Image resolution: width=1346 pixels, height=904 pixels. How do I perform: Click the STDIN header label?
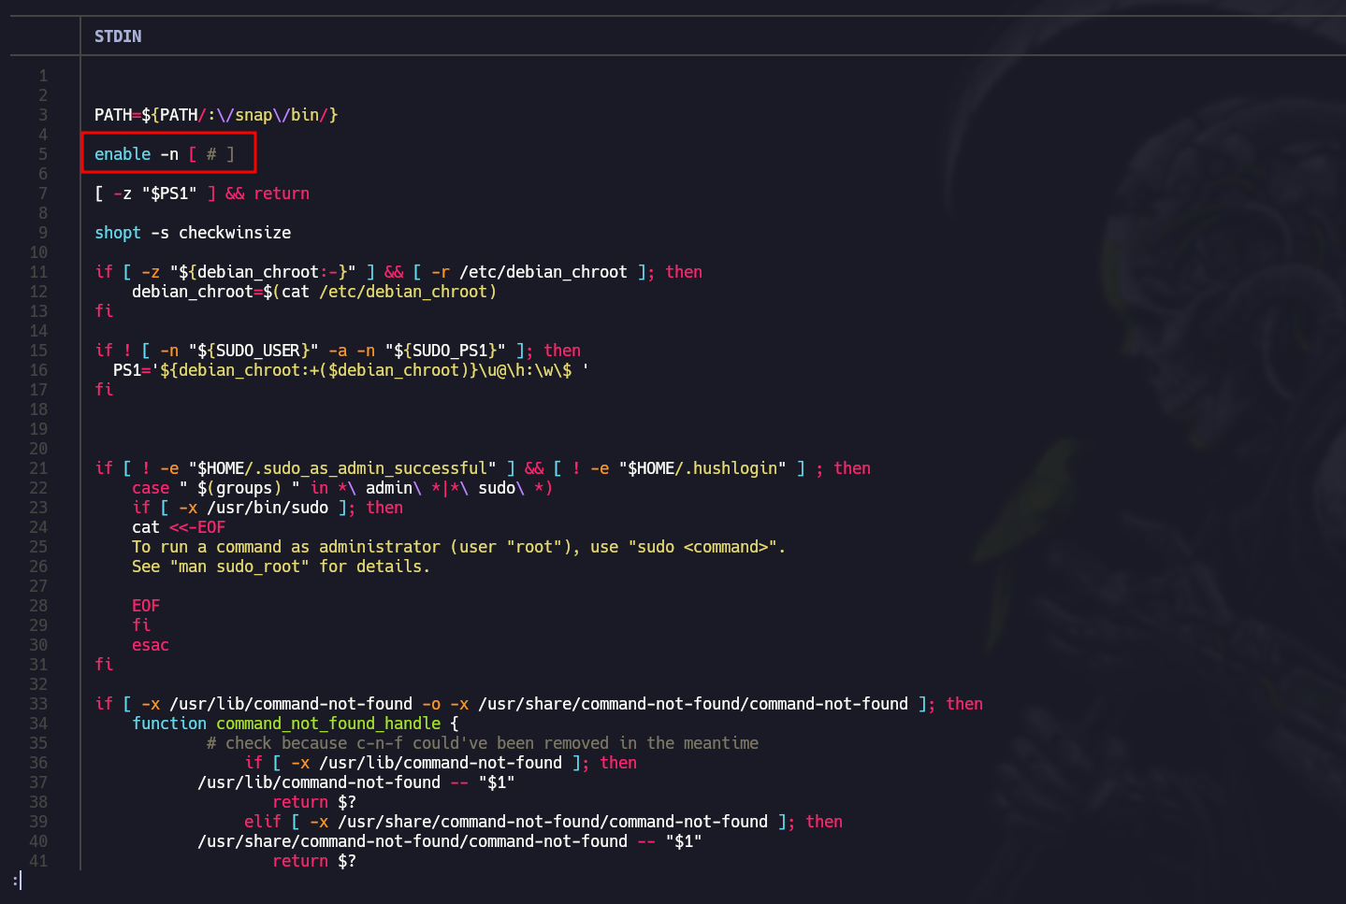[118, 36]
